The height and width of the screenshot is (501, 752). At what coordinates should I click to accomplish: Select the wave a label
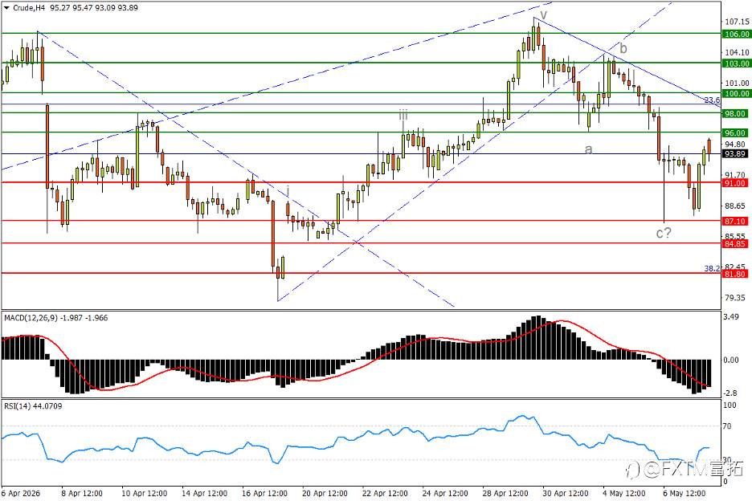[588, 149]
